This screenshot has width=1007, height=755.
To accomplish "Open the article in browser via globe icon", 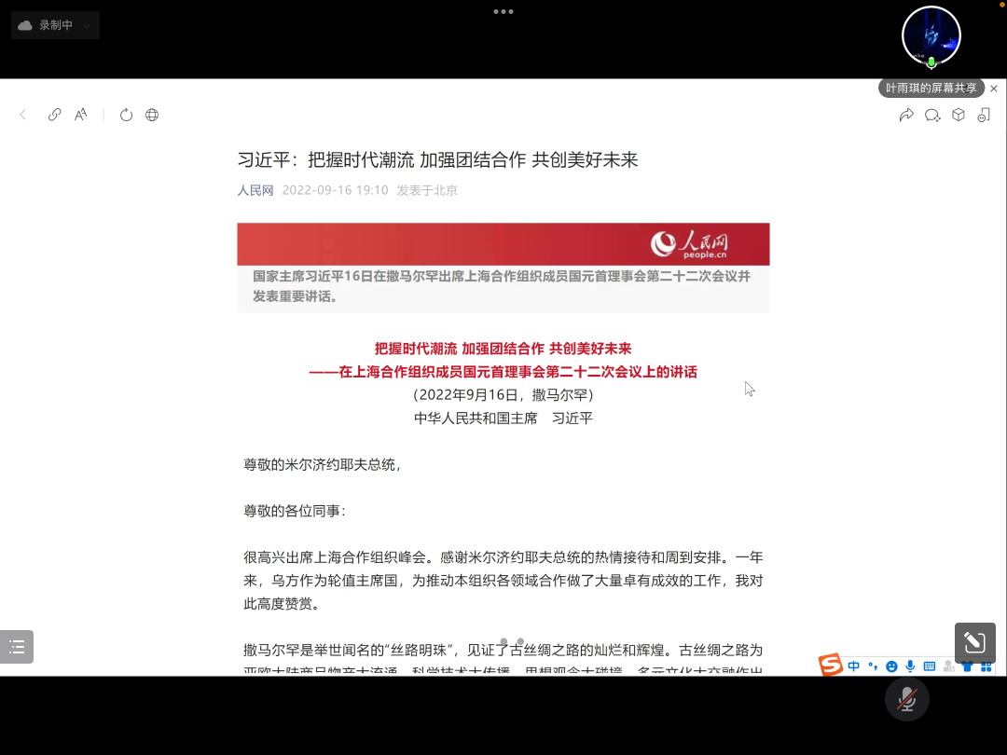I will tap(152, 115).
